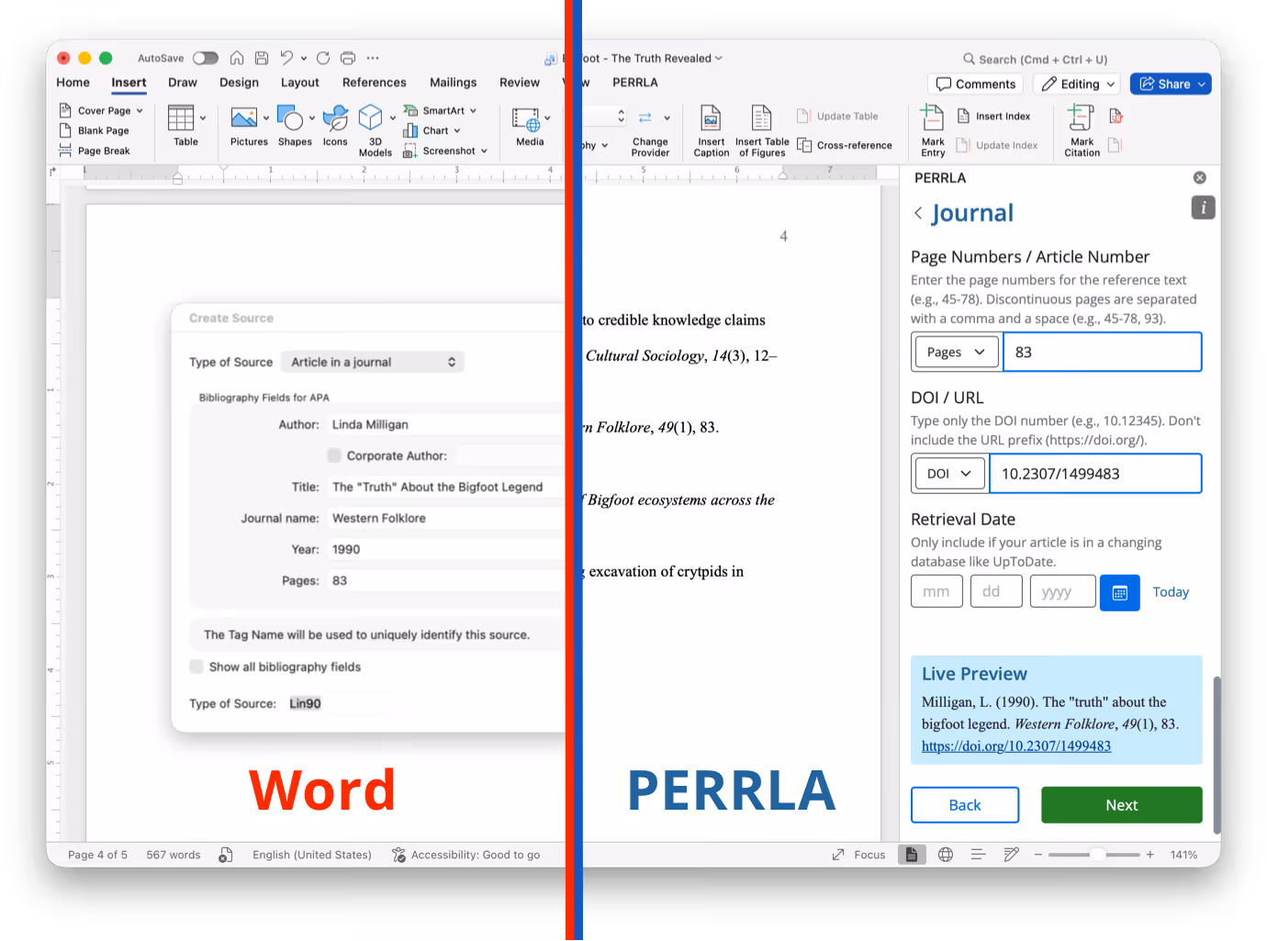Insert 3D Models

pos(375,130)
